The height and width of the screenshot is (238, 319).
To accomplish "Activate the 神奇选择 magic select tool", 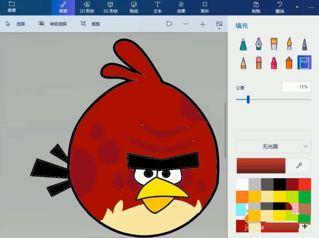I will [x=53, y=24].
